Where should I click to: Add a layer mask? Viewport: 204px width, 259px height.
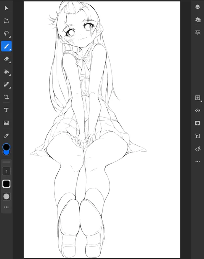point(198,123)
